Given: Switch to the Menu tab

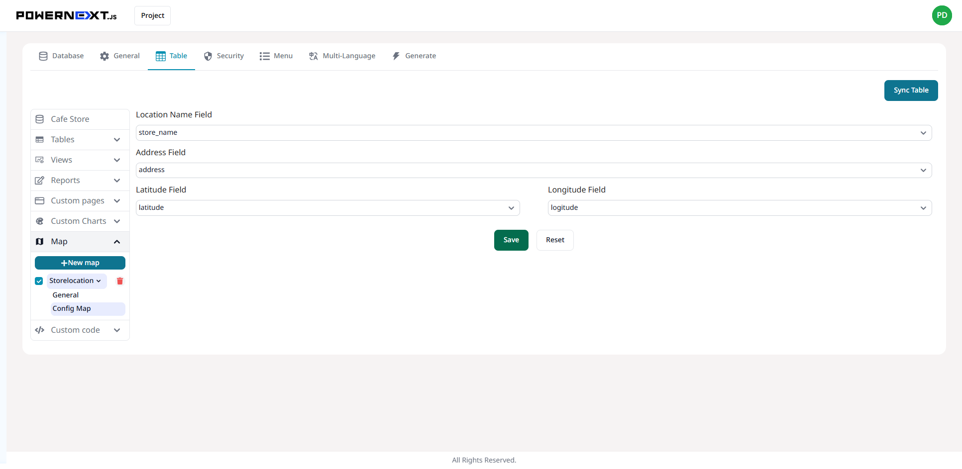Looking at the screenshot, I should pos(276,56).
